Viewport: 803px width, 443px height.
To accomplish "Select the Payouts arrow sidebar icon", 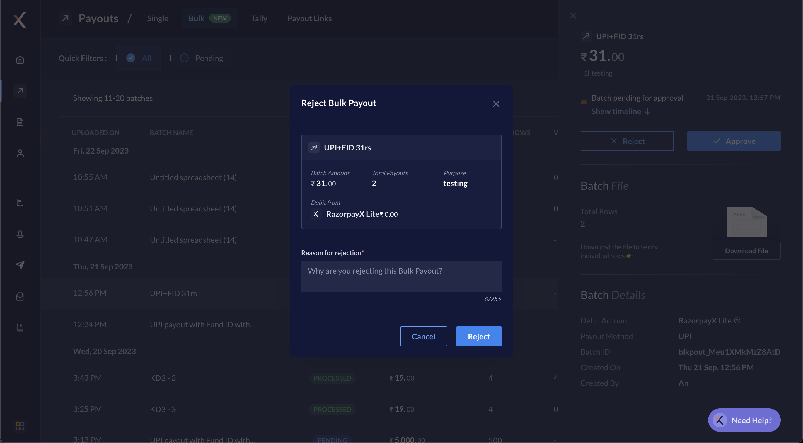I will click(x=20, y=91).
